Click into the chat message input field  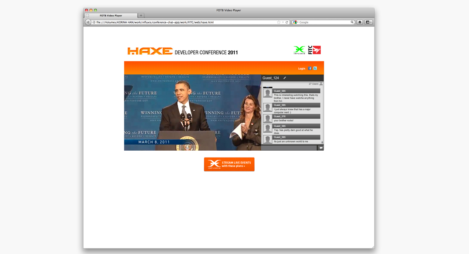click(x=289, y=148)
